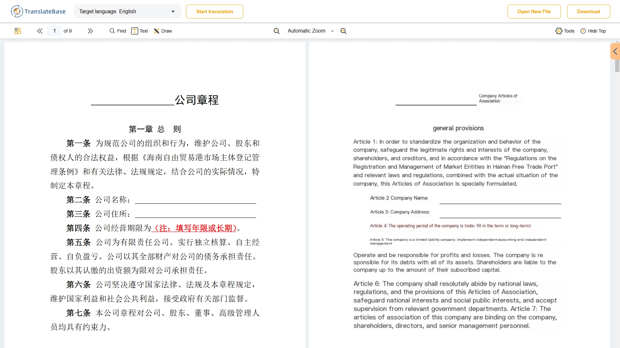The image size is (620, 348).
Task: Go to previous page with double-left arrows
Action: click(40, 31)
